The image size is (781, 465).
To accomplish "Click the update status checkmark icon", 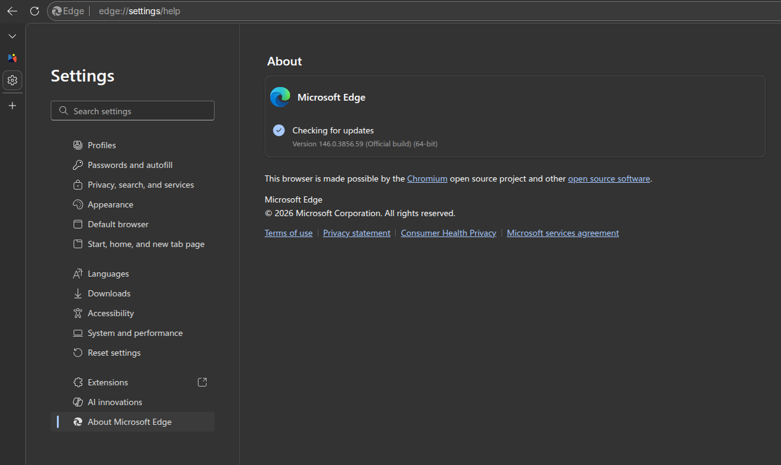I will pos(279,130).
